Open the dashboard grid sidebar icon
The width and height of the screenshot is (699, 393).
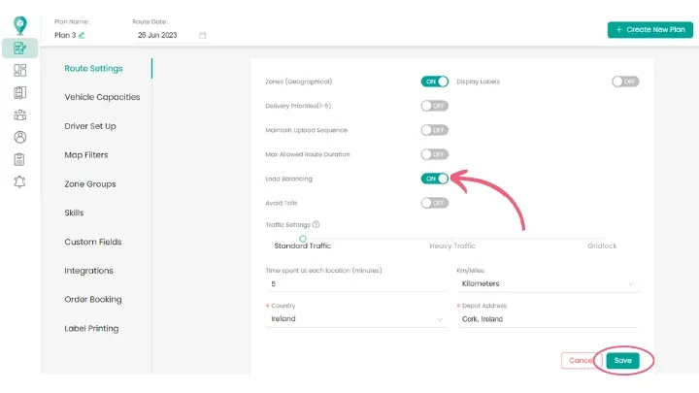(20, 70)
